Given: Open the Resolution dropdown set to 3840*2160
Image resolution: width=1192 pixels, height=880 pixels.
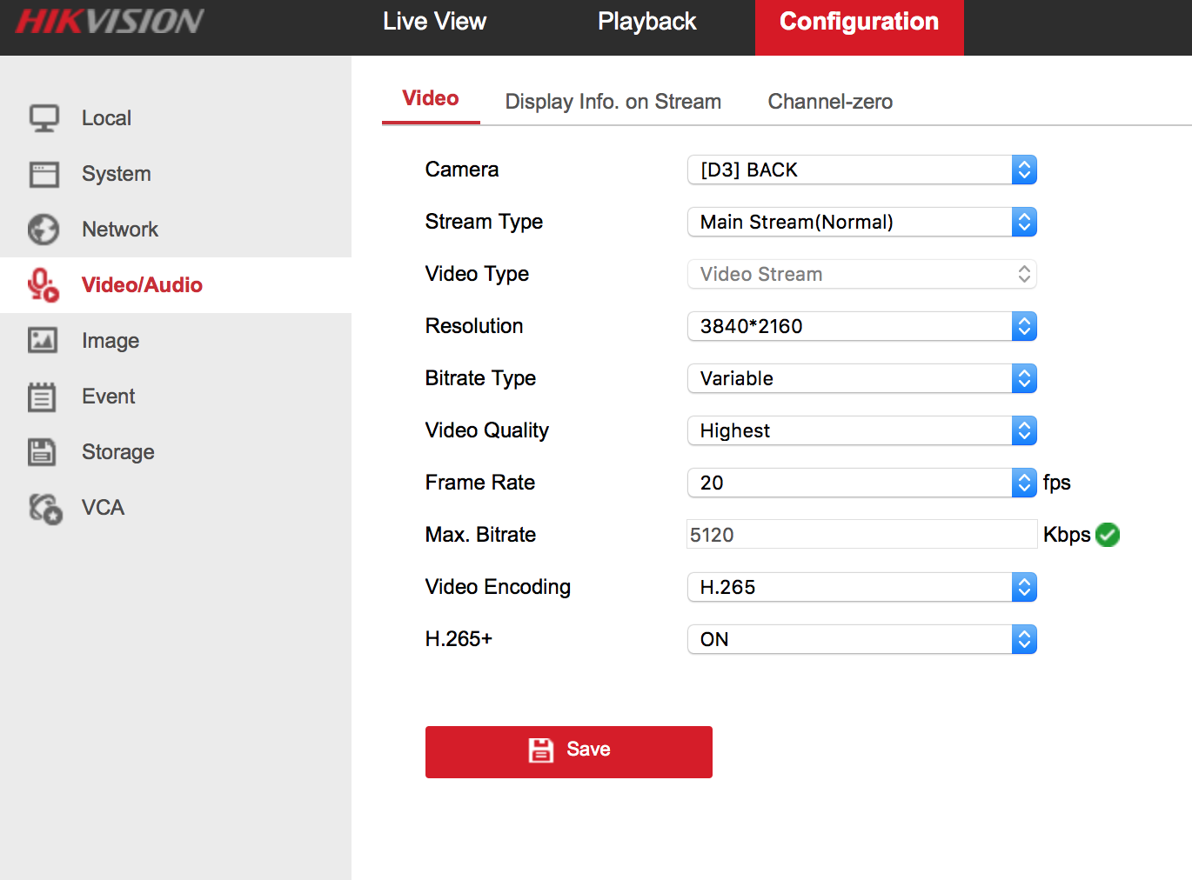Looking at the screenshot, I should click(x=861, y=326).
